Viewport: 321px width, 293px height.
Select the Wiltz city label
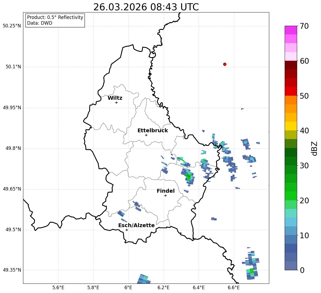click(x=115, y=98)
